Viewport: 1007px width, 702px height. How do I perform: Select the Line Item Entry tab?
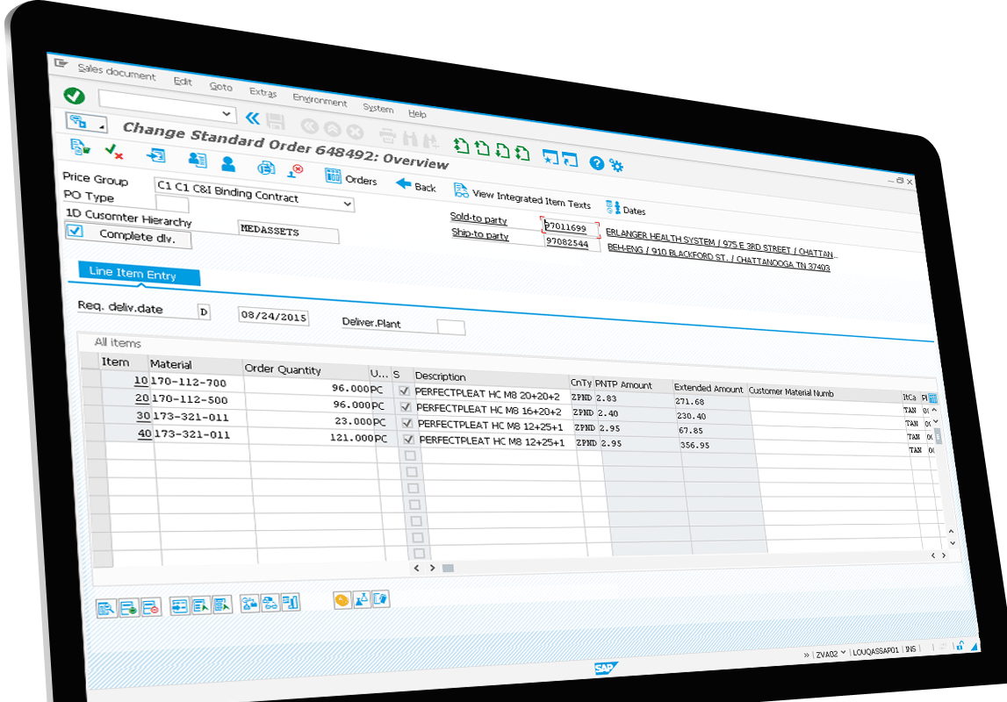click(x=133, y=274)
